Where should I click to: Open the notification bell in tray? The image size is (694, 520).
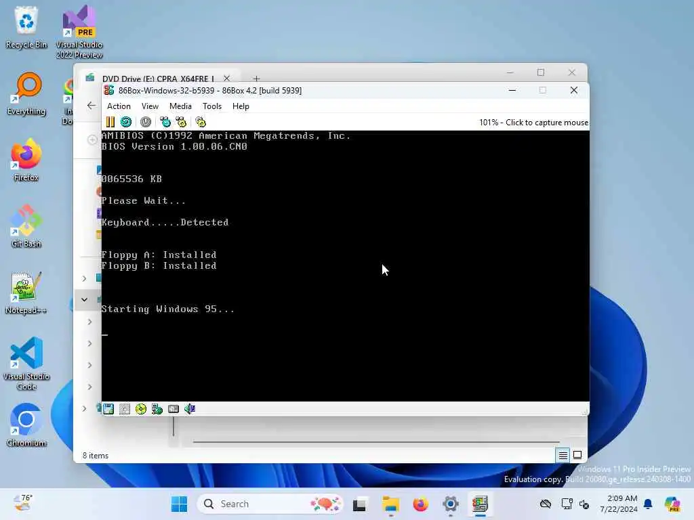pyautogui.click(x=649, y=504)
